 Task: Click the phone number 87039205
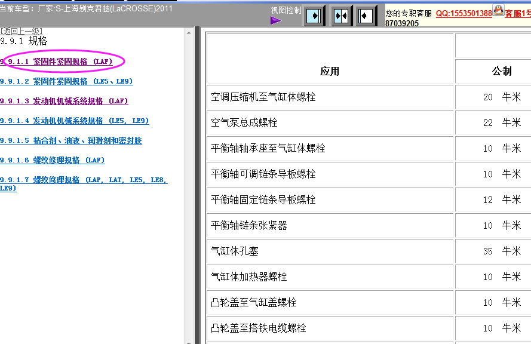[x=402, y=23]
